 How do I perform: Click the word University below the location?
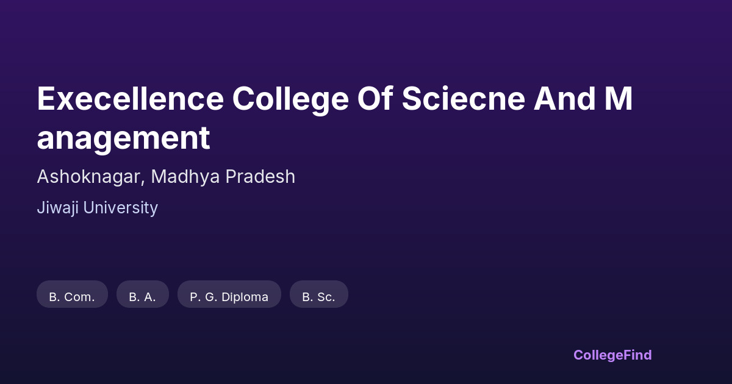(120, 208)
